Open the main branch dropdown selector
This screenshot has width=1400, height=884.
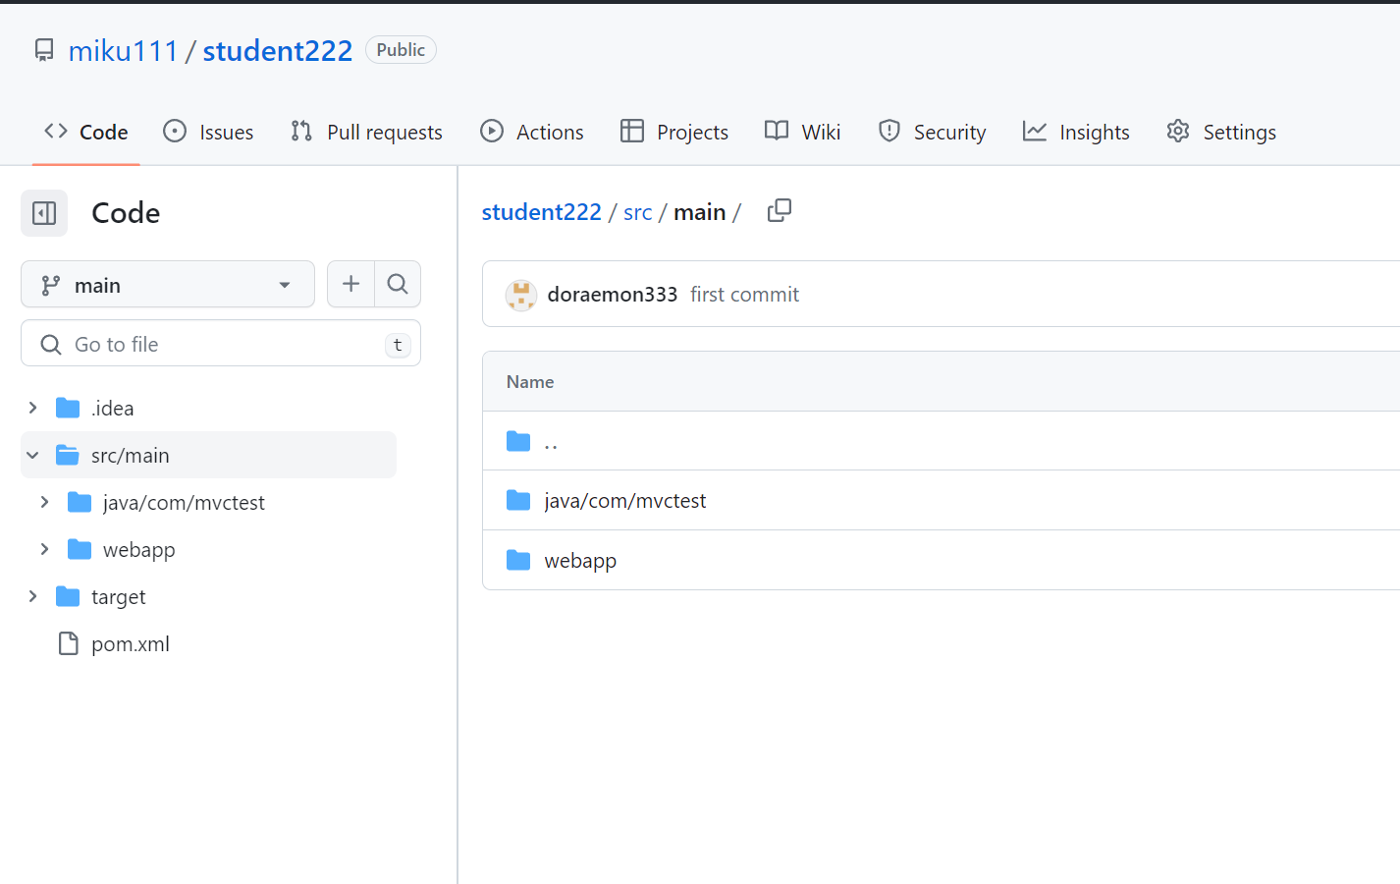[167, 283]
